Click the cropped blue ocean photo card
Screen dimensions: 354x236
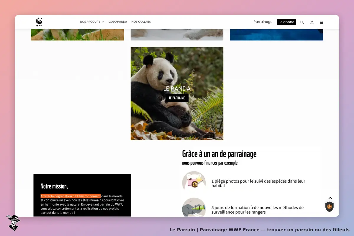(276, 35)
